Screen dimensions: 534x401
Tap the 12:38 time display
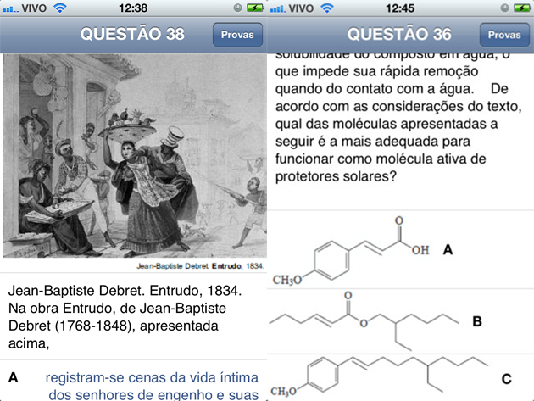pyautogui.click(x=133, y=8)
